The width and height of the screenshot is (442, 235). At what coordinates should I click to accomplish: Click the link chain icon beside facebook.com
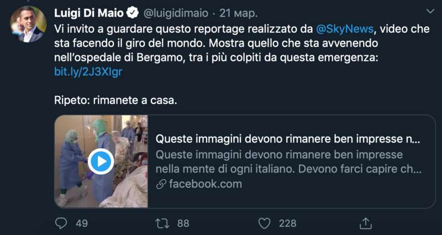pyautogui.click(x=161, y=184)
